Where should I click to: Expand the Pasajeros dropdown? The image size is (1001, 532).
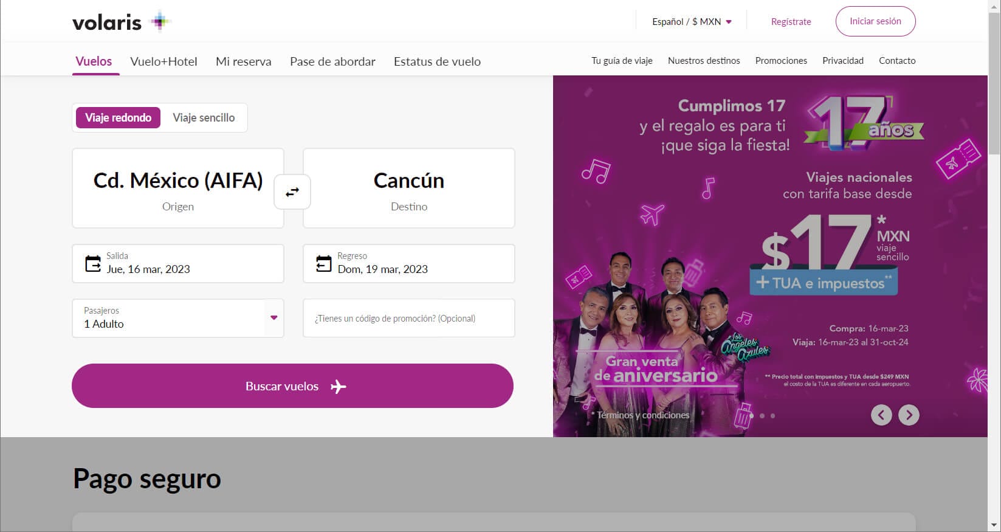273,318
